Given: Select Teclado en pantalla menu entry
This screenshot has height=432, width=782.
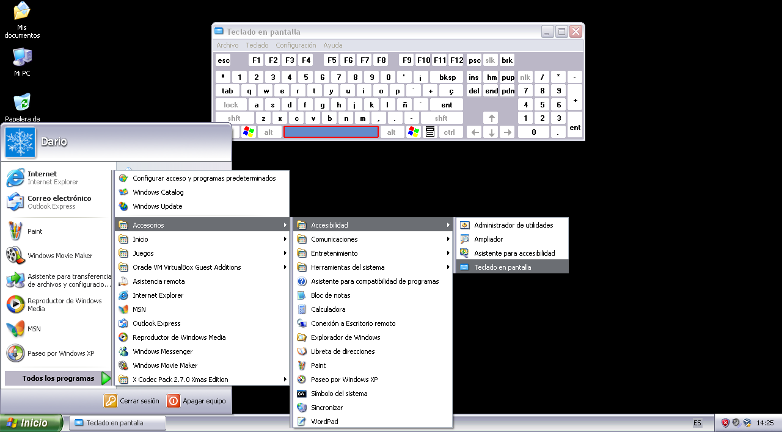Looking at the screenshot, I should [513, 267].
